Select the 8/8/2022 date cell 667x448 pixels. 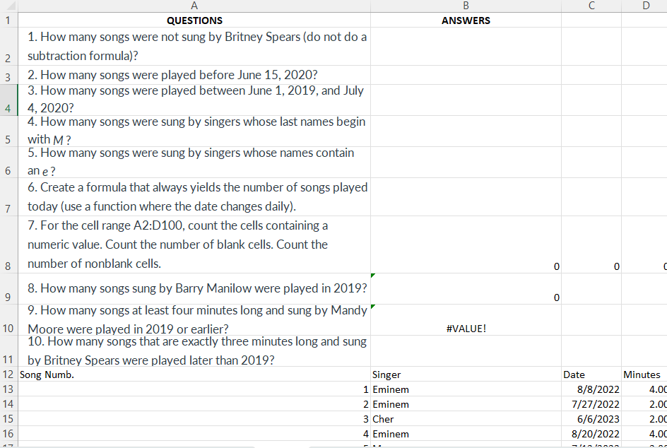point(591,389)
